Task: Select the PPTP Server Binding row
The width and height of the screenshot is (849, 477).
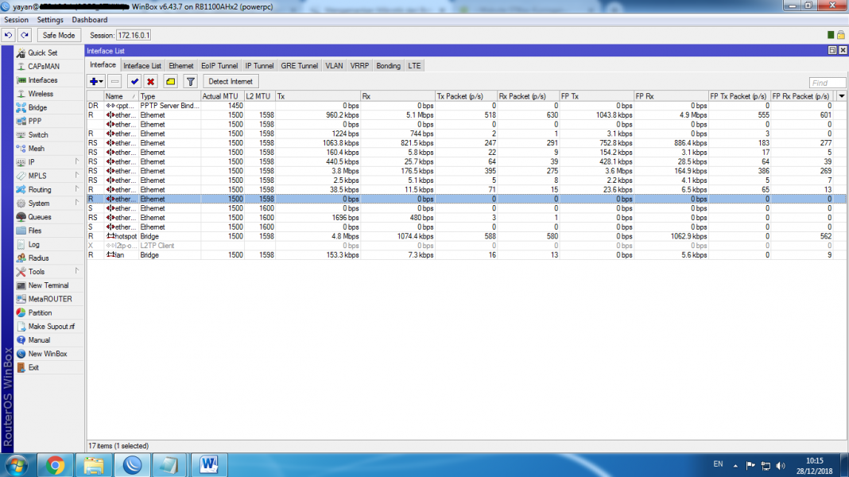Action: [467, 106]
